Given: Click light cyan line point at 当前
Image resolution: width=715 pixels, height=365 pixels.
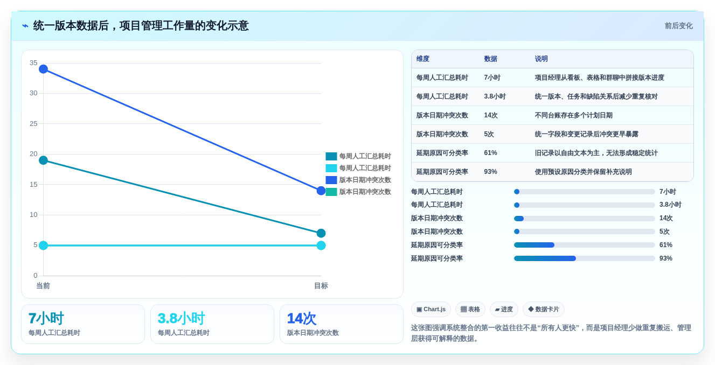Looking at the screenshot, I should (x=44, y=245).
